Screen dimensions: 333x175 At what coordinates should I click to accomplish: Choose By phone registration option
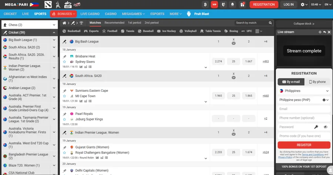click(x=317, y=82)
